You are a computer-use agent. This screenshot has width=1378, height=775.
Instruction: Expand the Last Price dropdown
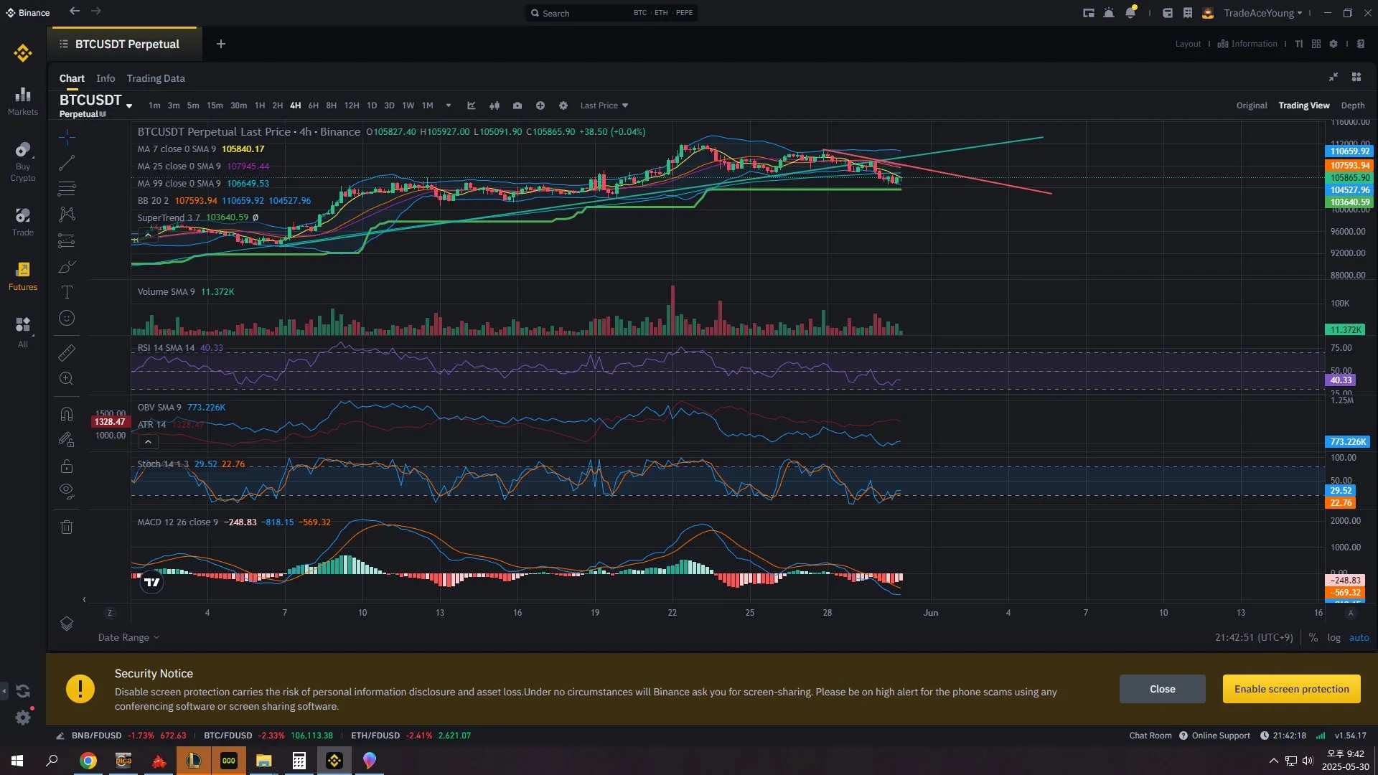click(604, 105)
